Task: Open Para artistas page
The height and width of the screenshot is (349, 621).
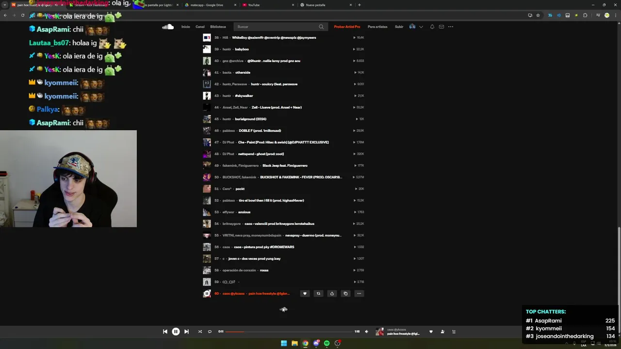Action: (x=377, y=27)
